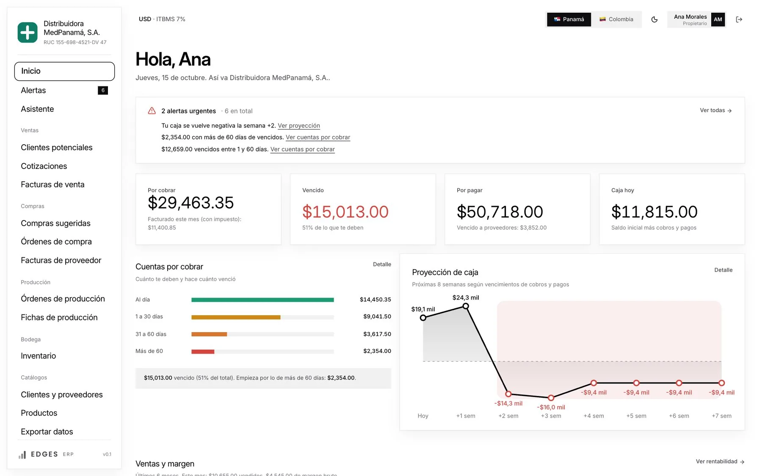Screen dimensions: 762x476
Task: Open Detalle for Proyección de caja
Action: click(x=723, y=270)
